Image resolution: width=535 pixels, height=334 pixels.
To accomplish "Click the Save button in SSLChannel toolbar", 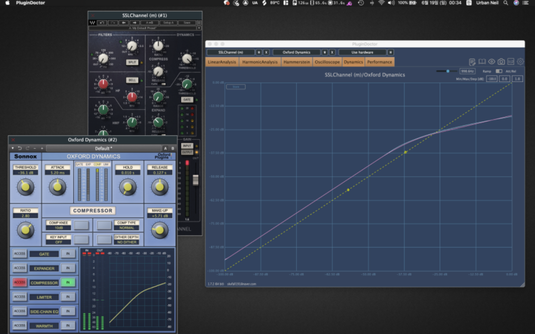I will pos(187,23).
